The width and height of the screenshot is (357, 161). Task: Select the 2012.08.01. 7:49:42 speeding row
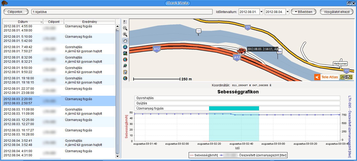(59, 49)
